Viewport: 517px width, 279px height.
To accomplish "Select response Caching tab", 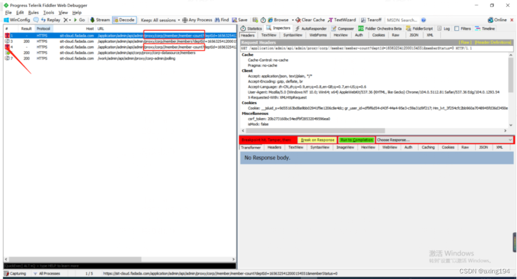I will [428, 148].
